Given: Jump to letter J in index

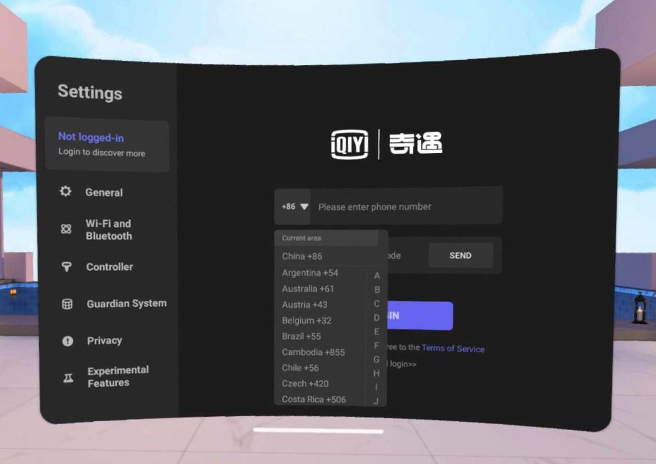Looking at the screenshot, I should click(376, 401).
